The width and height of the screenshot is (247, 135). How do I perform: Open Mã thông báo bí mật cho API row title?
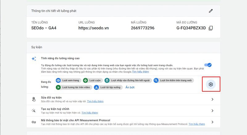click(75, 120)
